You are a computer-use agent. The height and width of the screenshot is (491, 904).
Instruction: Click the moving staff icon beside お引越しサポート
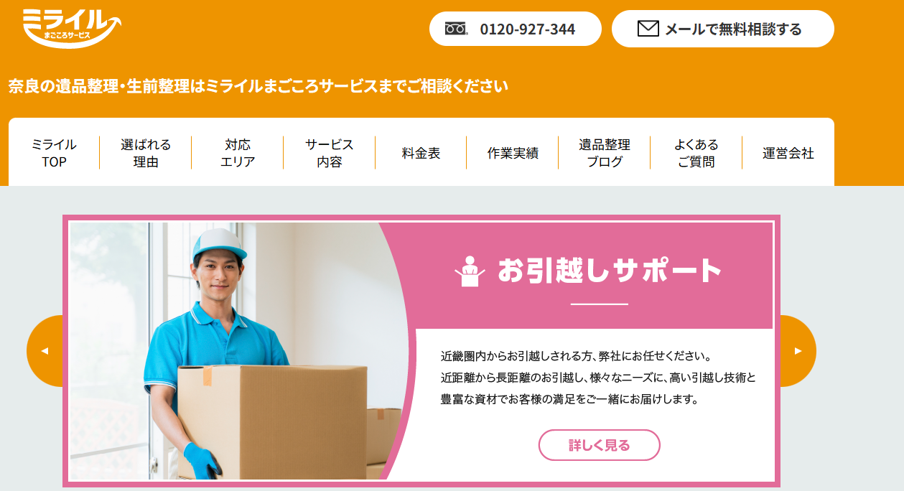(x=470, y=271)
